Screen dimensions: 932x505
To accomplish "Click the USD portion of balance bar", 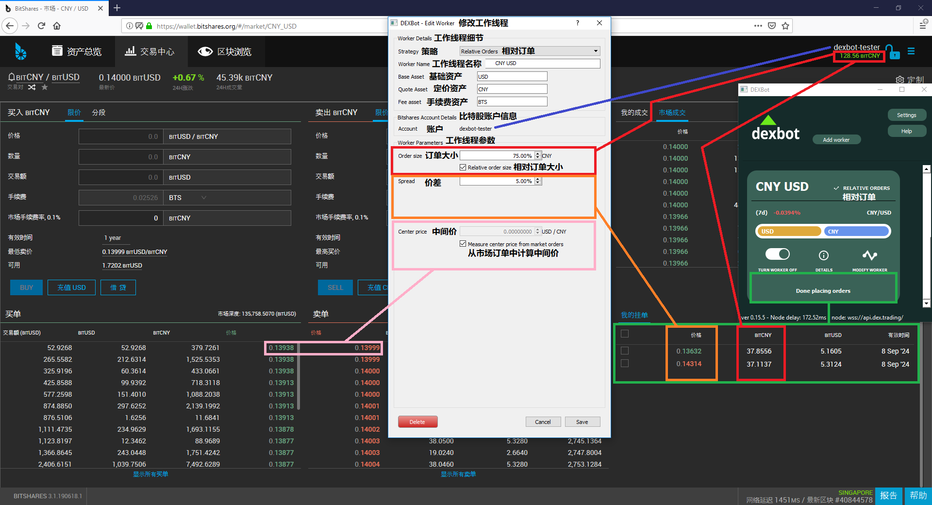I will click(x=789, y=231).
